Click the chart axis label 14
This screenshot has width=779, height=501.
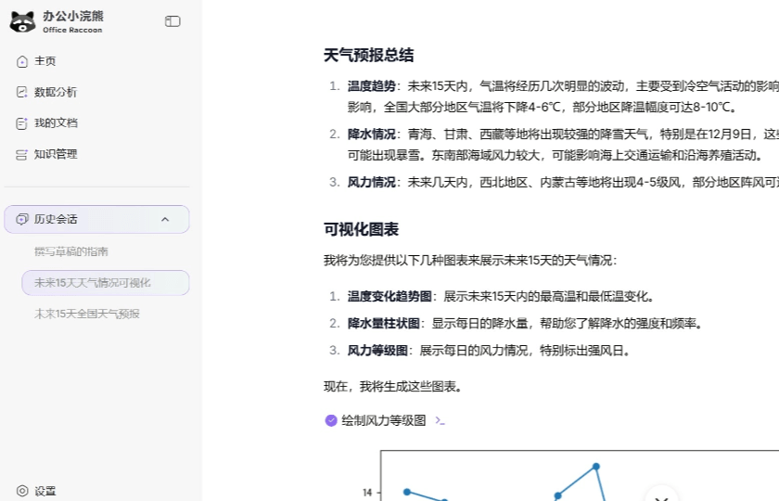[367, 493]
